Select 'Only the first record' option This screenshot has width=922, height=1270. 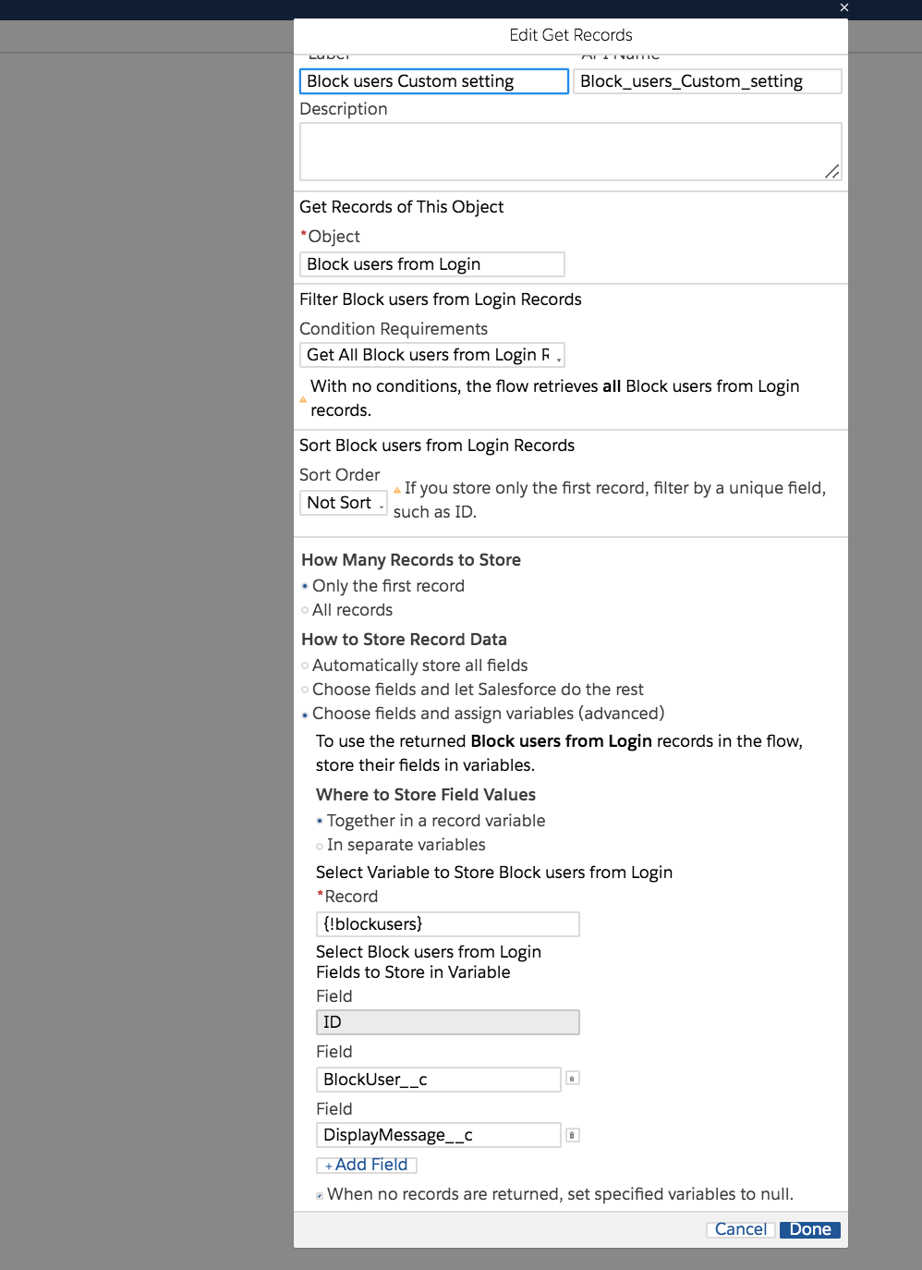tap(305, 586)
